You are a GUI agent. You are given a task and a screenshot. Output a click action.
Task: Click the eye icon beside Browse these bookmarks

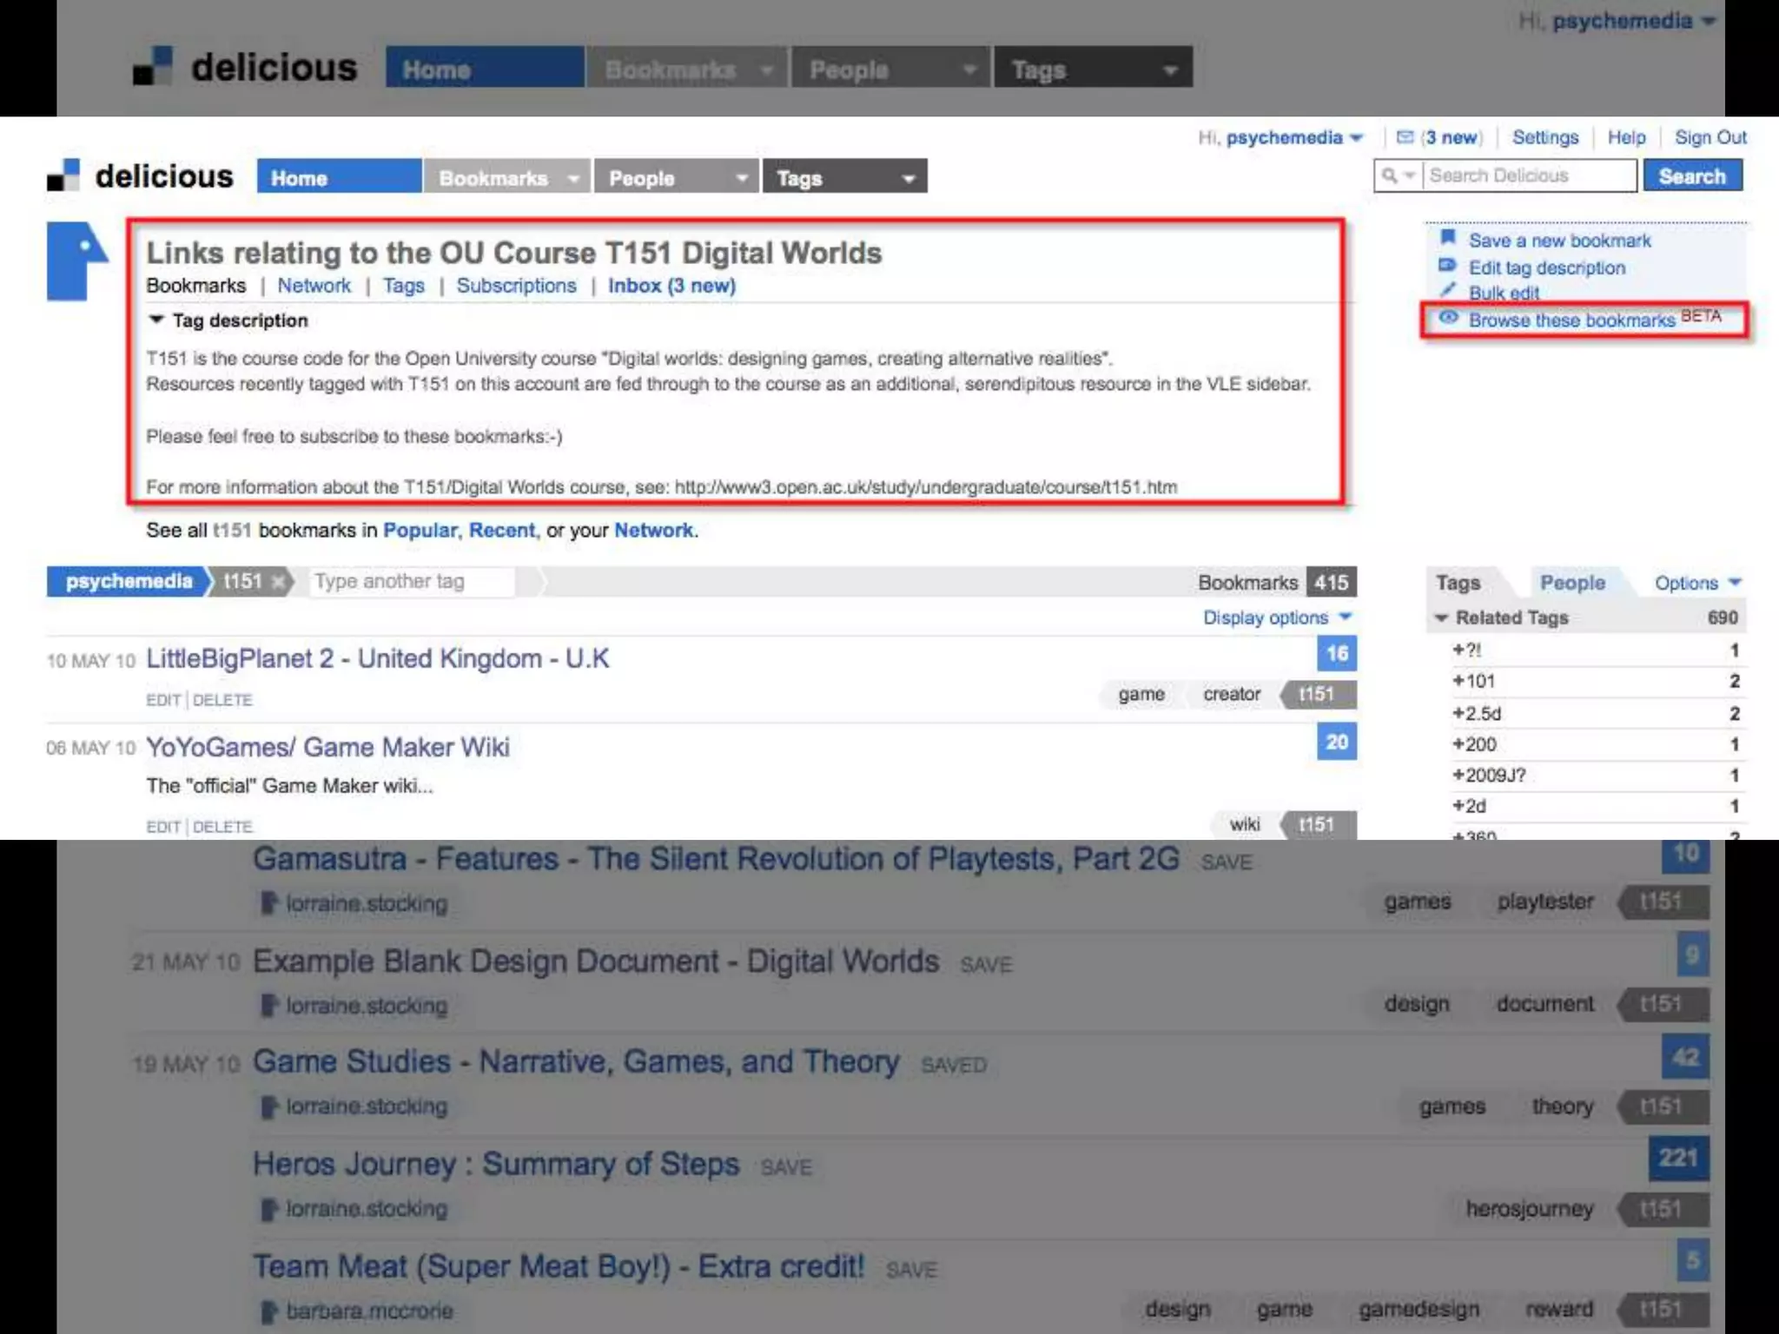click(1448, 318)
